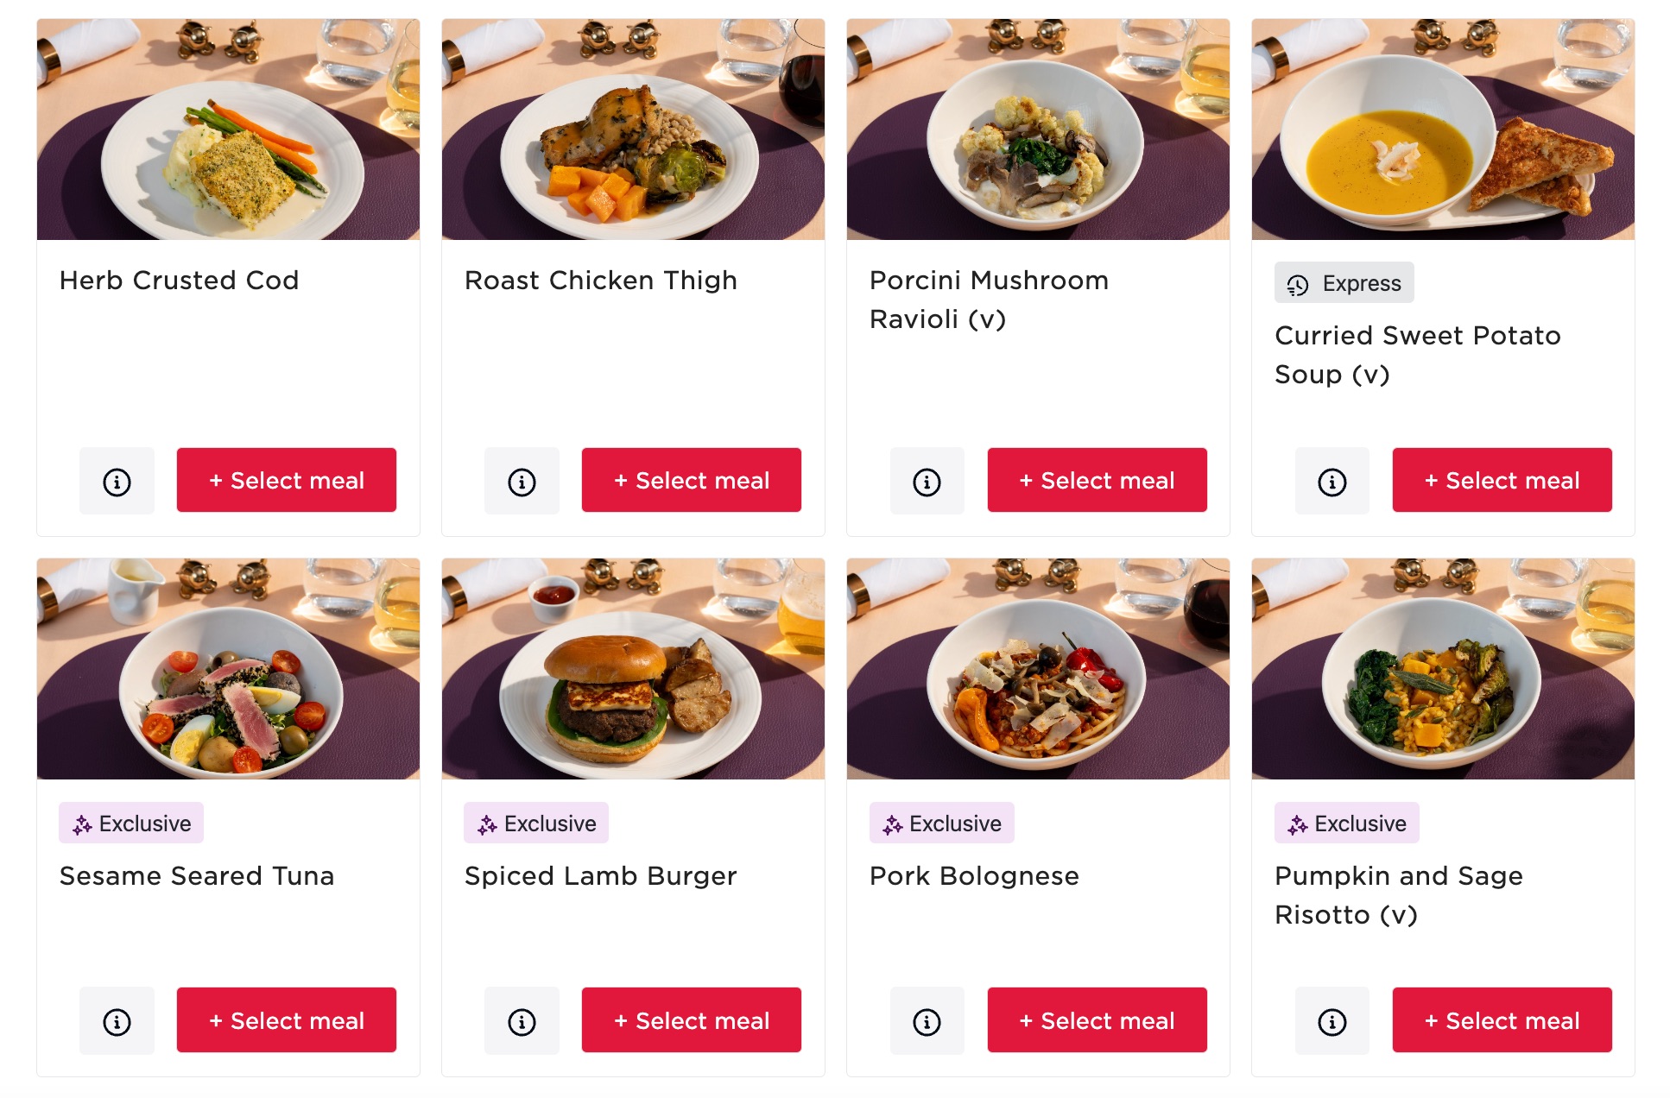Click info icon under Pork Bolognese
Screen dimensions: 1670x1098
coord(927,1020)
